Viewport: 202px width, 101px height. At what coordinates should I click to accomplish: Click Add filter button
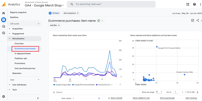pos(55,25)
